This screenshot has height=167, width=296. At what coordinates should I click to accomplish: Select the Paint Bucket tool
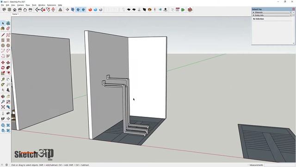coord(3,29)
